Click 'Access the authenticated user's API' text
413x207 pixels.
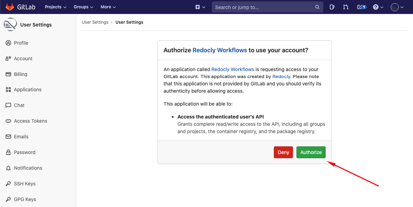221,117
